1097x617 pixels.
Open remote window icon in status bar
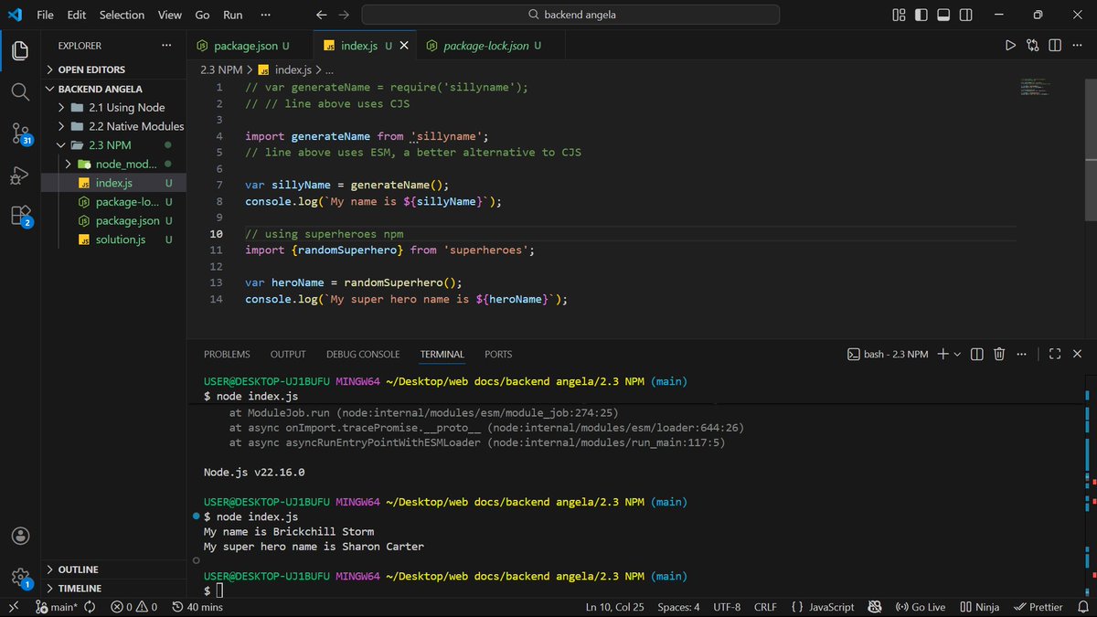[x=12, y=607]
